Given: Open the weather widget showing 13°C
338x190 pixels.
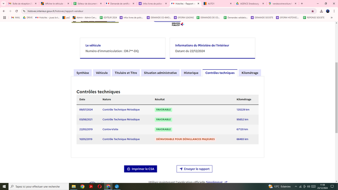Looking at the screenshot, I should click(280, 187).
